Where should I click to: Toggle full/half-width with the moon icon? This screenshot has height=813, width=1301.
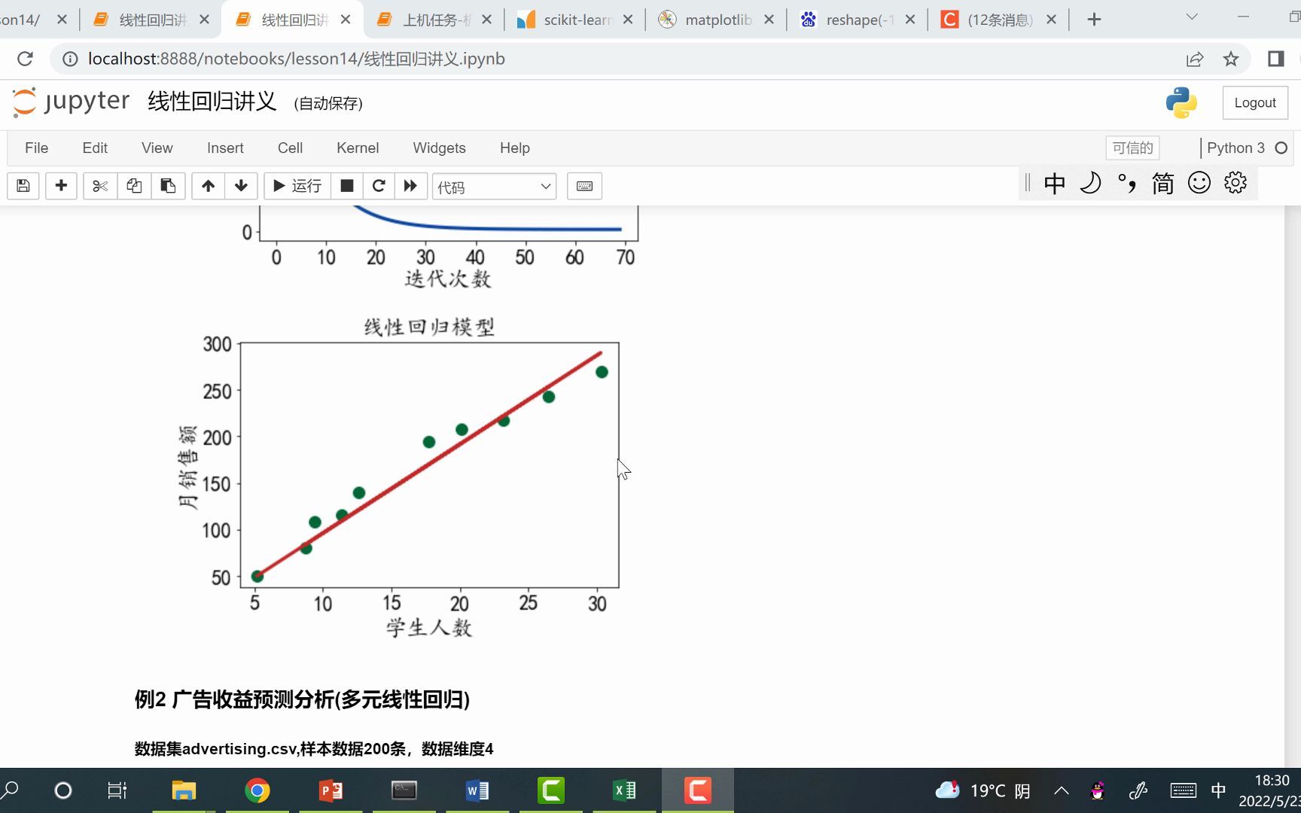pos(1090,183)
